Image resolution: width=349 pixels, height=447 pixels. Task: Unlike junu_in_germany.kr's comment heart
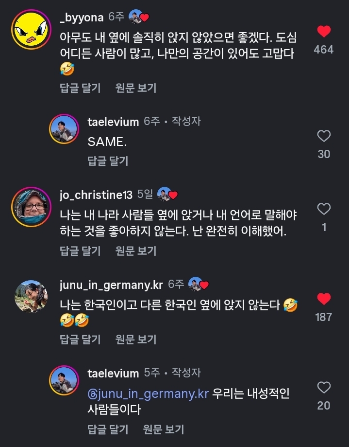point(323,299)
